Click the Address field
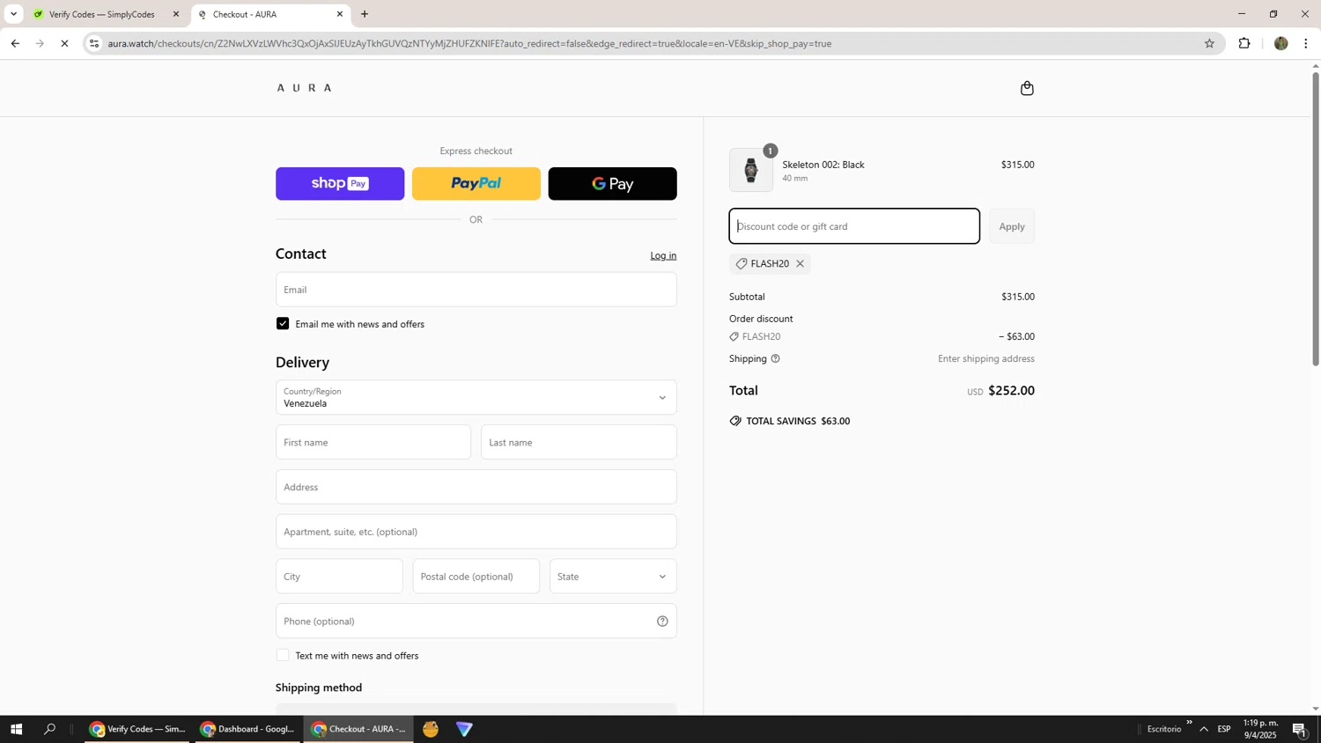Image resolution: width=1321 pixels, height=743 pixels. pos(476,487)
